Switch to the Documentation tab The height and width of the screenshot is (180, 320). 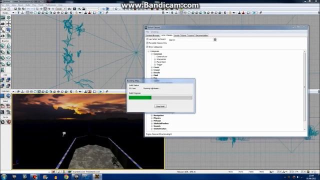coord(201,35)
